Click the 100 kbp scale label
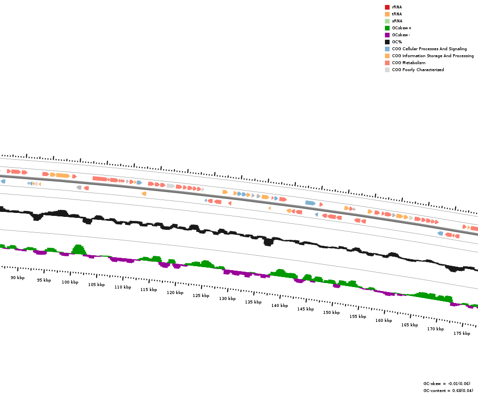Viewport: 478px width, 398px height. click(70, 282)
